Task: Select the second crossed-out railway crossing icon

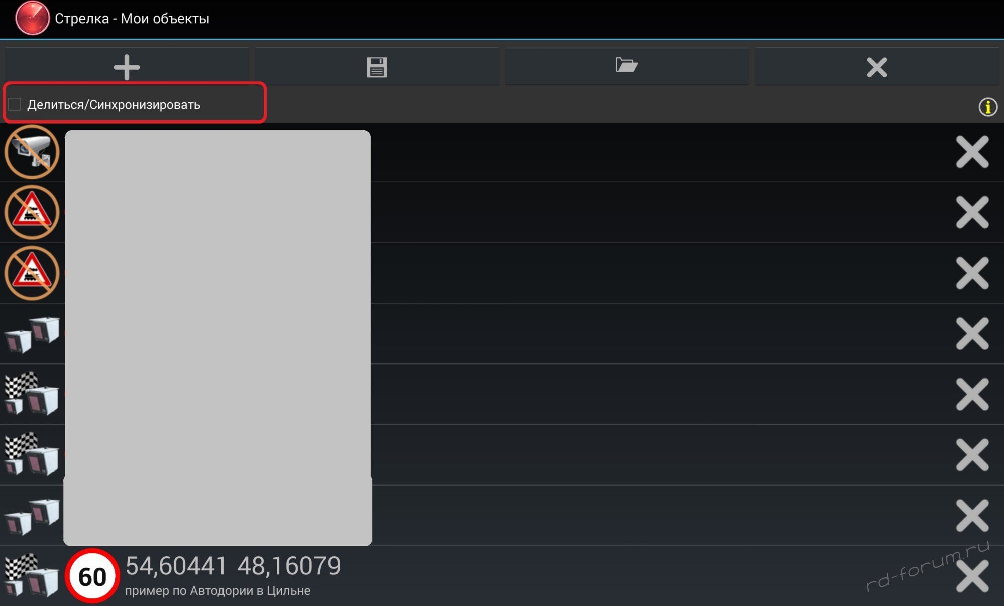Action: pyautogui.click(x=32, y=273)
